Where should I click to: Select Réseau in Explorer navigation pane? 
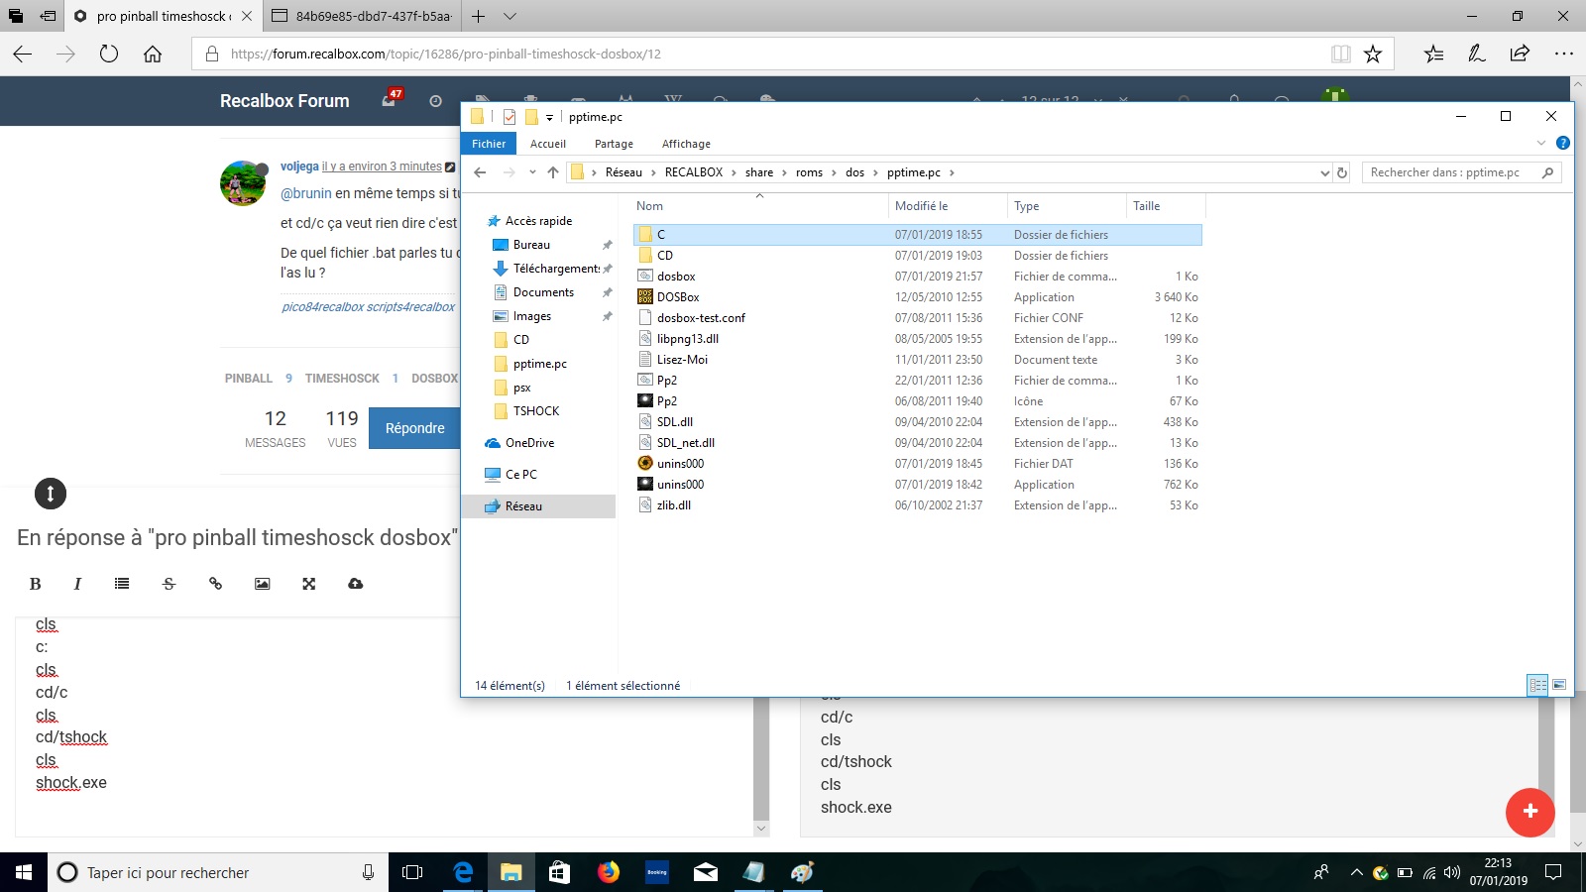pos(523,506)
